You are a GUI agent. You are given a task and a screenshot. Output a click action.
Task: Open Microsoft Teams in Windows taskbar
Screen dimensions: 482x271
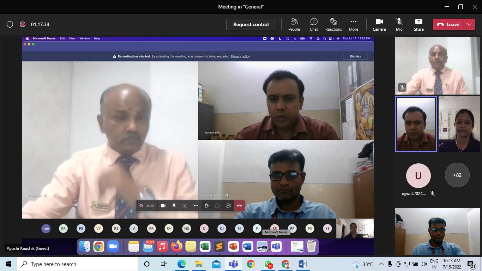(233, 264)
